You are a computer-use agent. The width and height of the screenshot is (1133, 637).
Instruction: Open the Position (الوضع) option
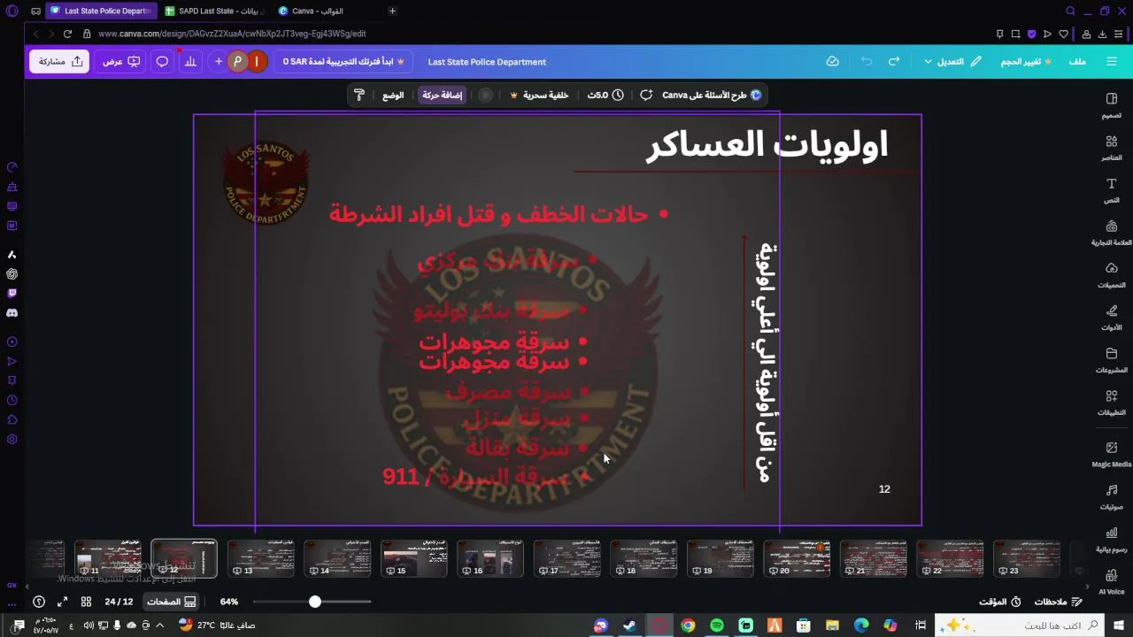(393, 95)
